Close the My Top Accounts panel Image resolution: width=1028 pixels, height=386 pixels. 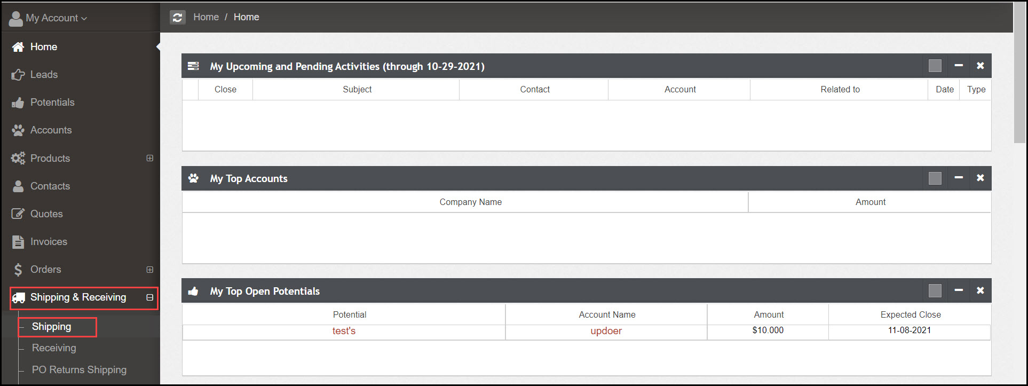point(980,178)
